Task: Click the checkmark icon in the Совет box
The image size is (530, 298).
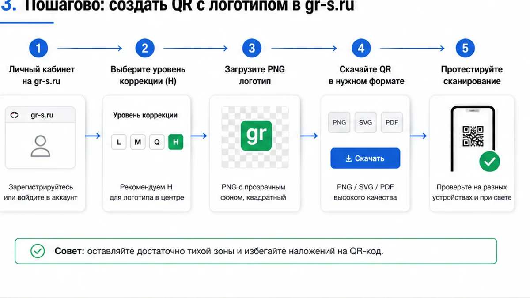Action: 38,251
